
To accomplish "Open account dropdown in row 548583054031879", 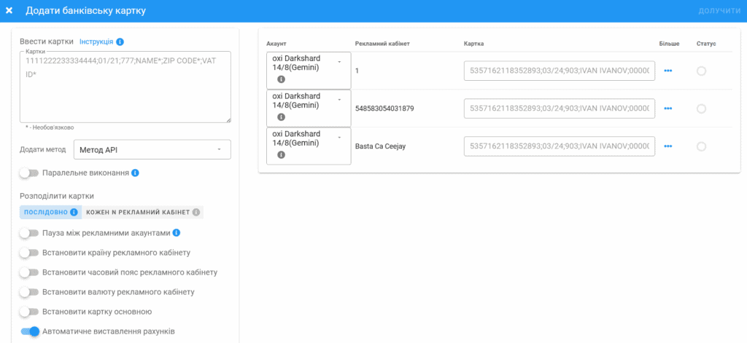I will [309, 109].
